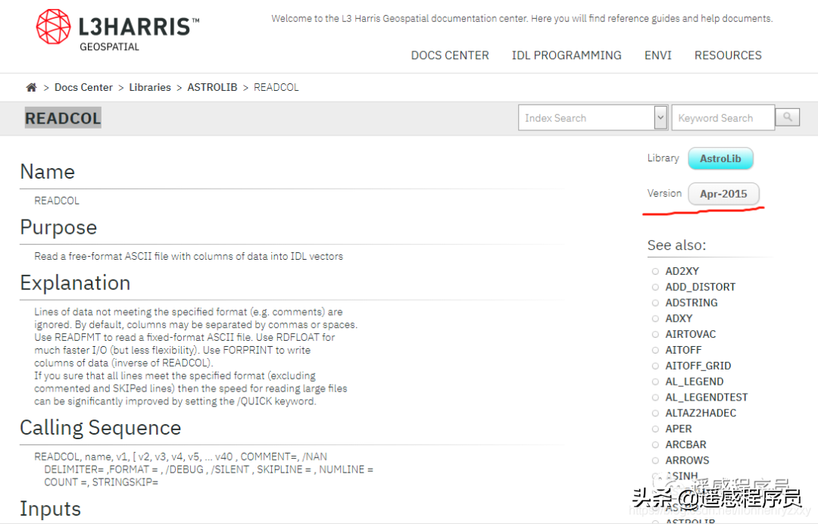Select the ALTAZ2HADEC bullet entry
Image resolution: width=818 pixels, height=524 pixels.
701,413
